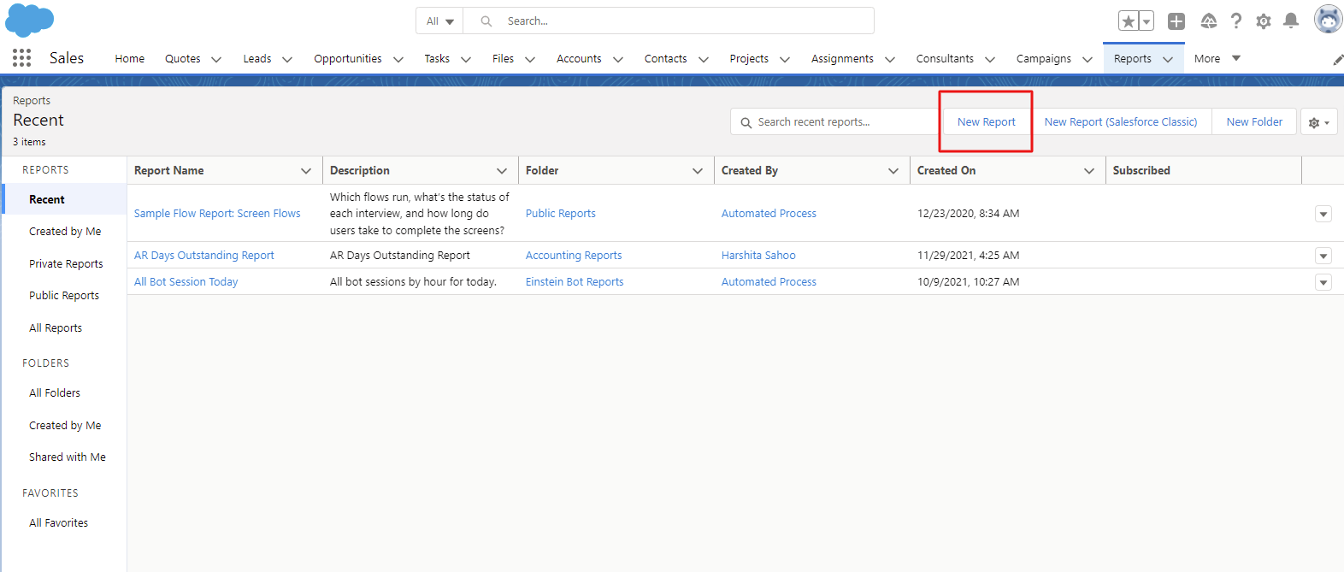
Task: Open the More navigation menu
Action: tap(1217, 59)
